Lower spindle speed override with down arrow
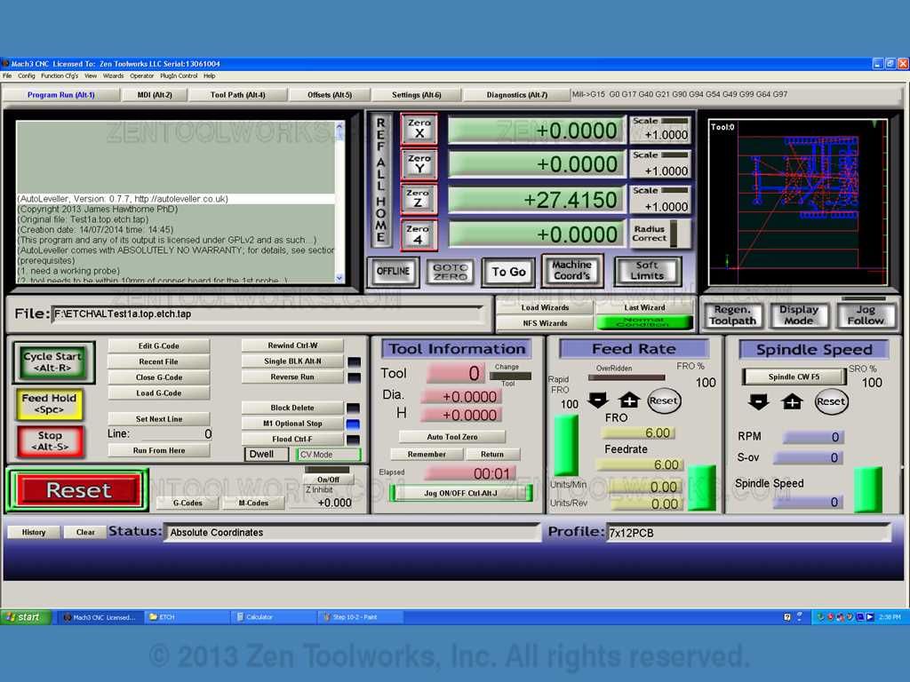This screenshot has width=910, height=682. [x=759, y=401]
